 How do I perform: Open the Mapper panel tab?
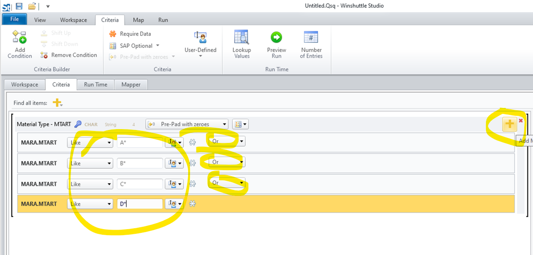click(131, 84)
